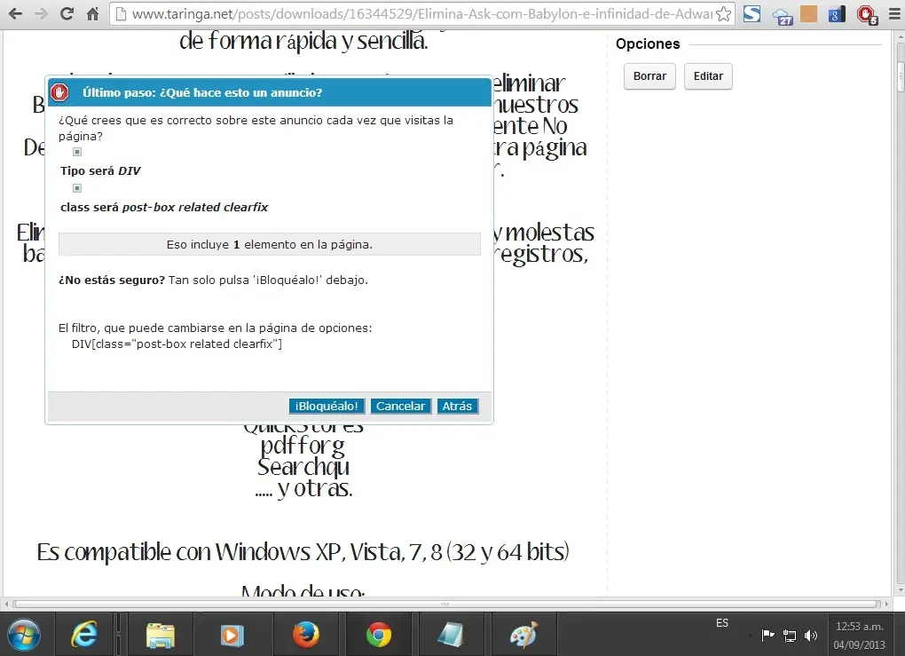Open AdBlock extension icon in toolbar
The height and width of the screenshot is (656, 905).
[x=867, y=14]
